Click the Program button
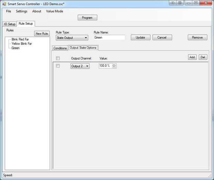The image size is (214, 180). [x=87, y=18]
